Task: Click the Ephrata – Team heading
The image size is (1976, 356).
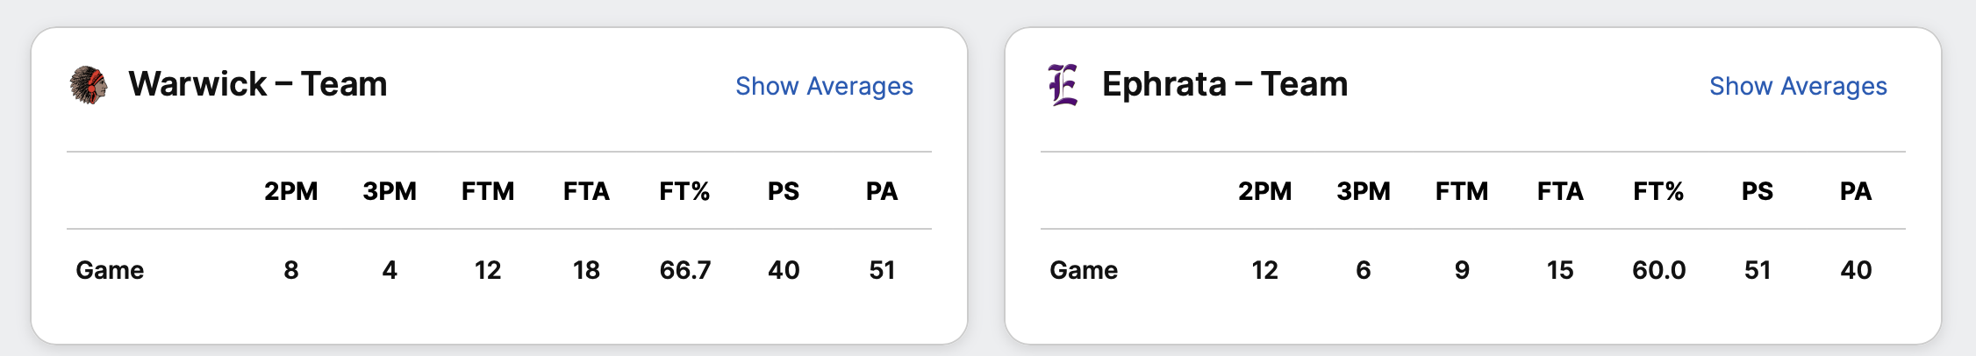Action: tap(1225, 84)
